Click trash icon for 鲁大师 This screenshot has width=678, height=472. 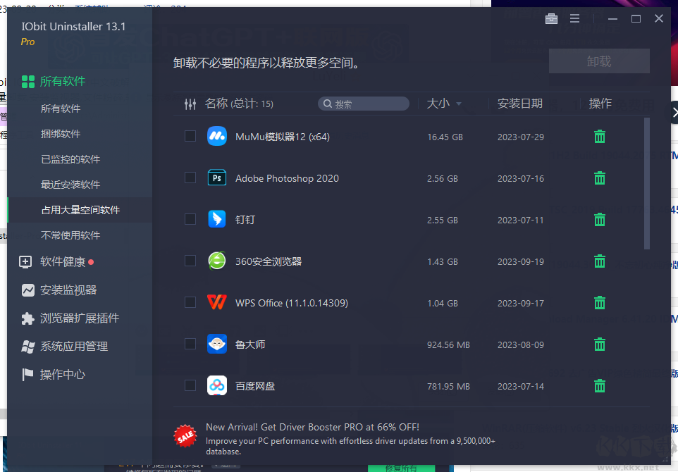pos(599,344)
